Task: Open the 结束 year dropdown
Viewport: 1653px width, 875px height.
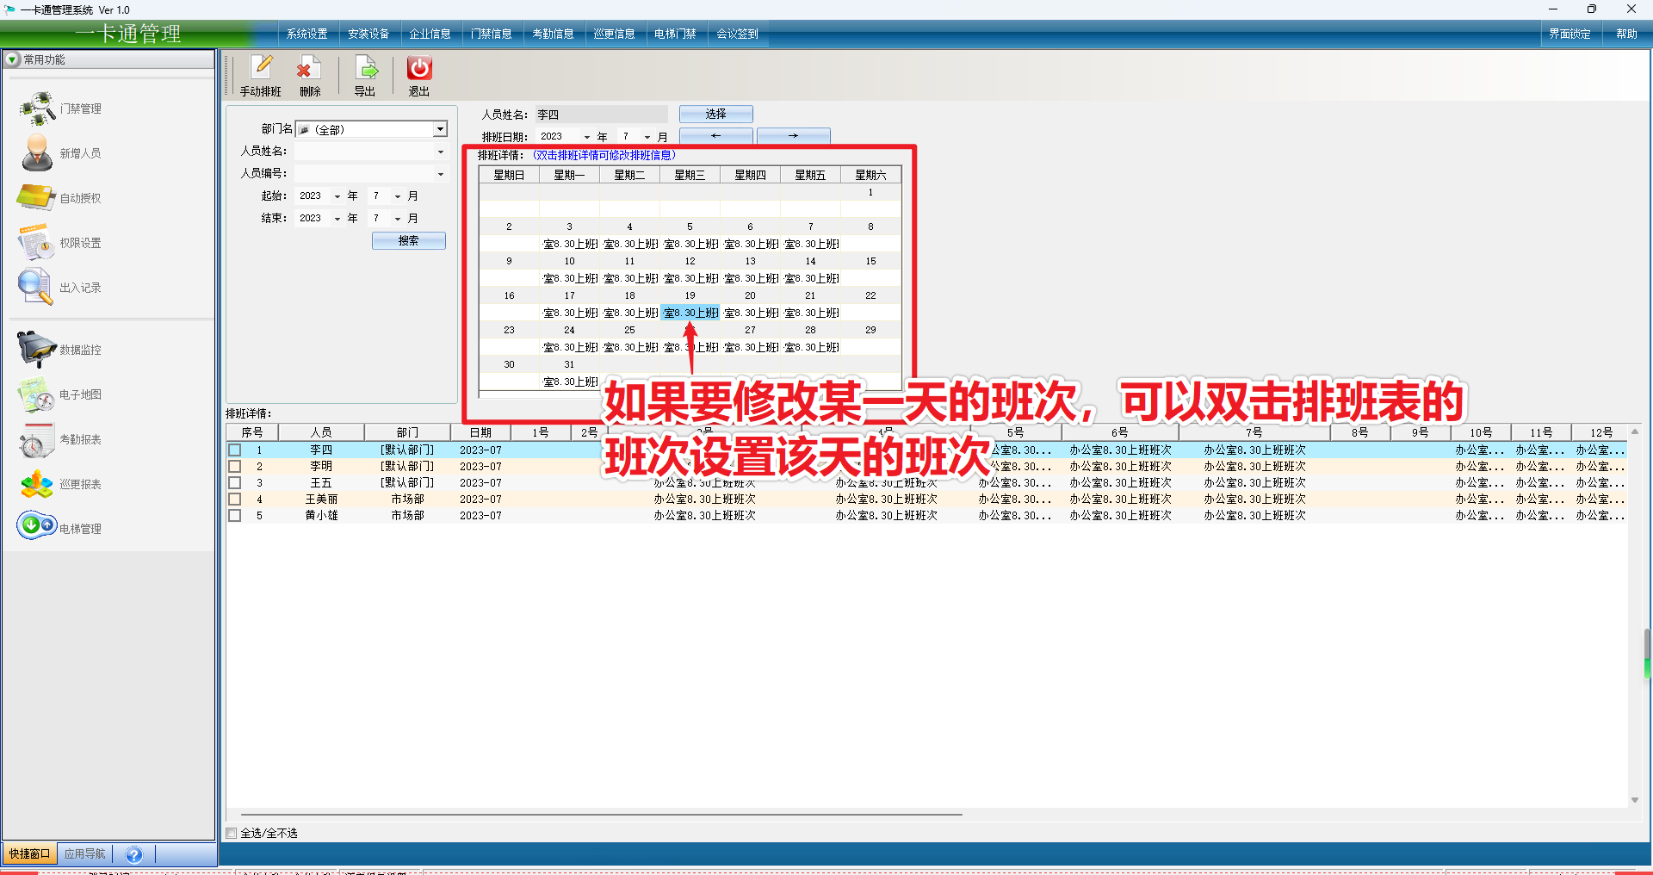Action: pyautogui.click(x=337, y=219)
